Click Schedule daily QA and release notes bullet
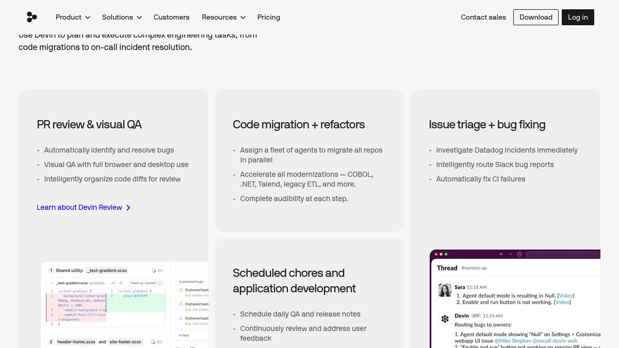 coord(300,314)
